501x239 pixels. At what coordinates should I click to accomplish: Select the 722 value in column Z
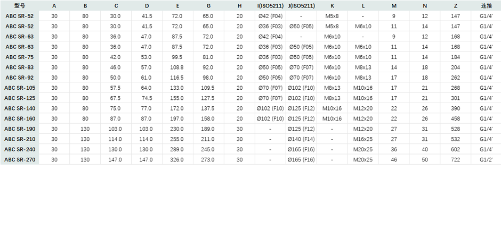click(x=455, y=159)
